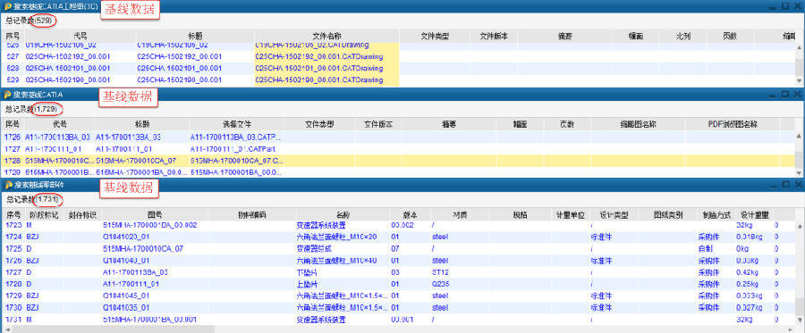The height and width of the screenshot is (333, 805).
Task: Click 图号 Q1841045_01 in the parts table
Action: [x=126, y=296]
